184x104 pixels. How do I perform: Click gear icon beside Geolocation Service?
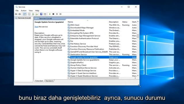pos(69,55)
